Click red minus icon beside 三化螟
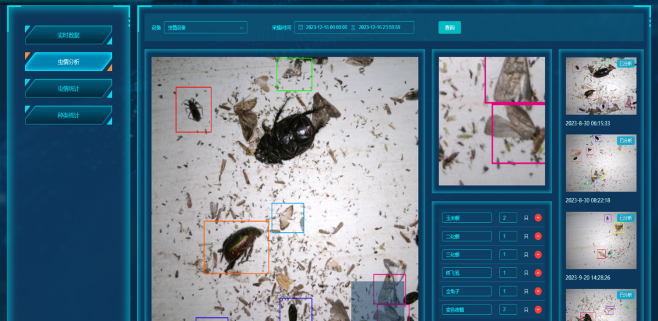658x321 pixels. tap(538, 255)
